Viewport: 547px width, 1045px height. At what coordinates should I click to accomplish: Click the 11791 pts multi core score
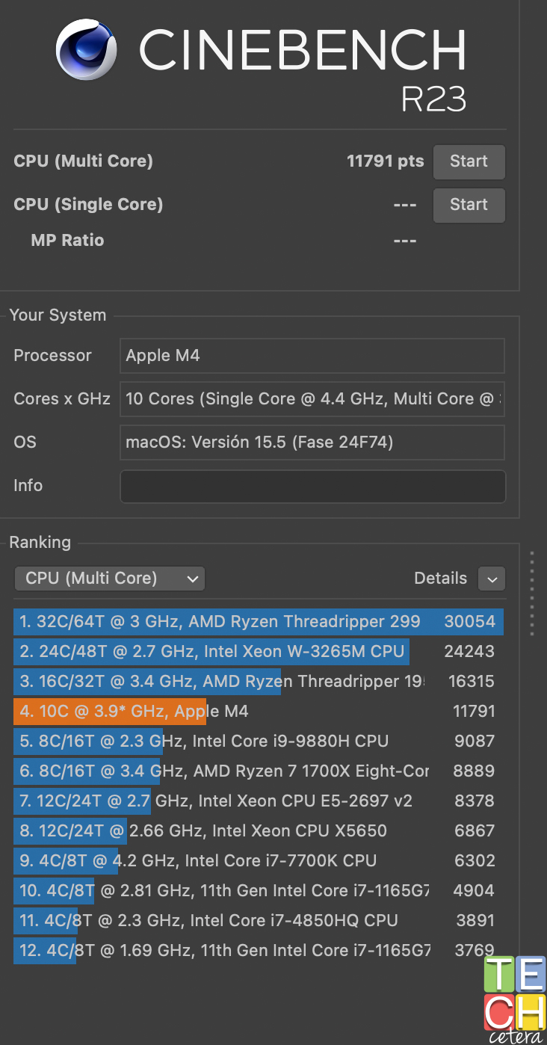coord(385,161)
